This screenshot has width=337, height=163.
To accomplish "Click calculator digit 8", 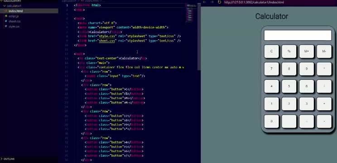I will tap(289, 69).
